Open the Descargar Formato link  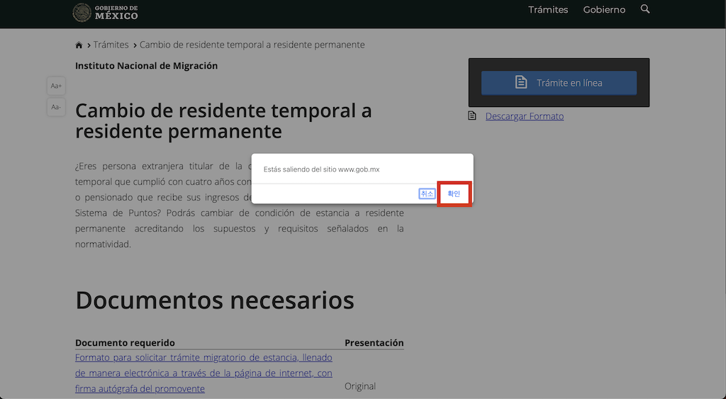point(524,116)
